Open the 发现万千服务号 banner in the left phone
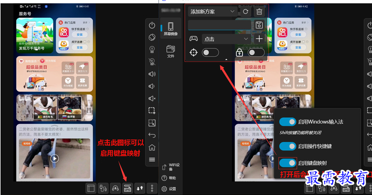Screen dimensions: 372x195 35,36
